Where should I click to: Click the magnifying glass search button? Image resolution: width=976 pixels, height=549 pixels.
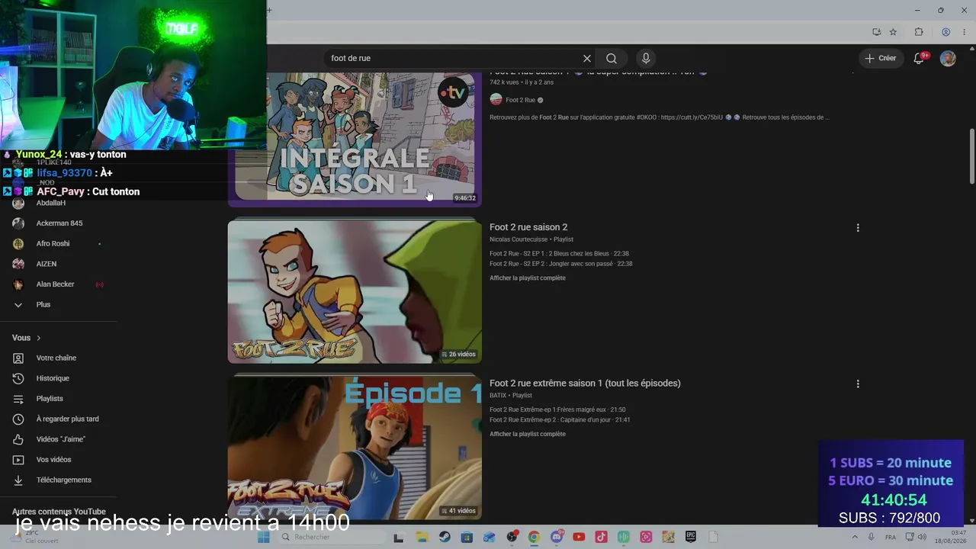(x=612, y=59)
